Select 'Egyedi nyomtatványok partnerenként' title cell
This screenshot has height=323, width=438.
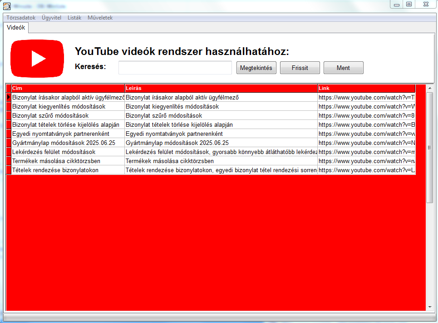point(68,134)
